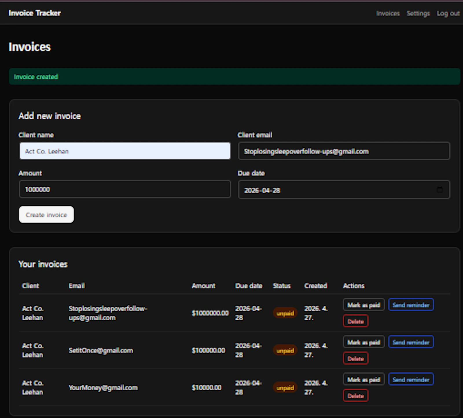Screen dimensions: 463x418
Task: Select Log out in the top navigation
Action: pos(448,13)
